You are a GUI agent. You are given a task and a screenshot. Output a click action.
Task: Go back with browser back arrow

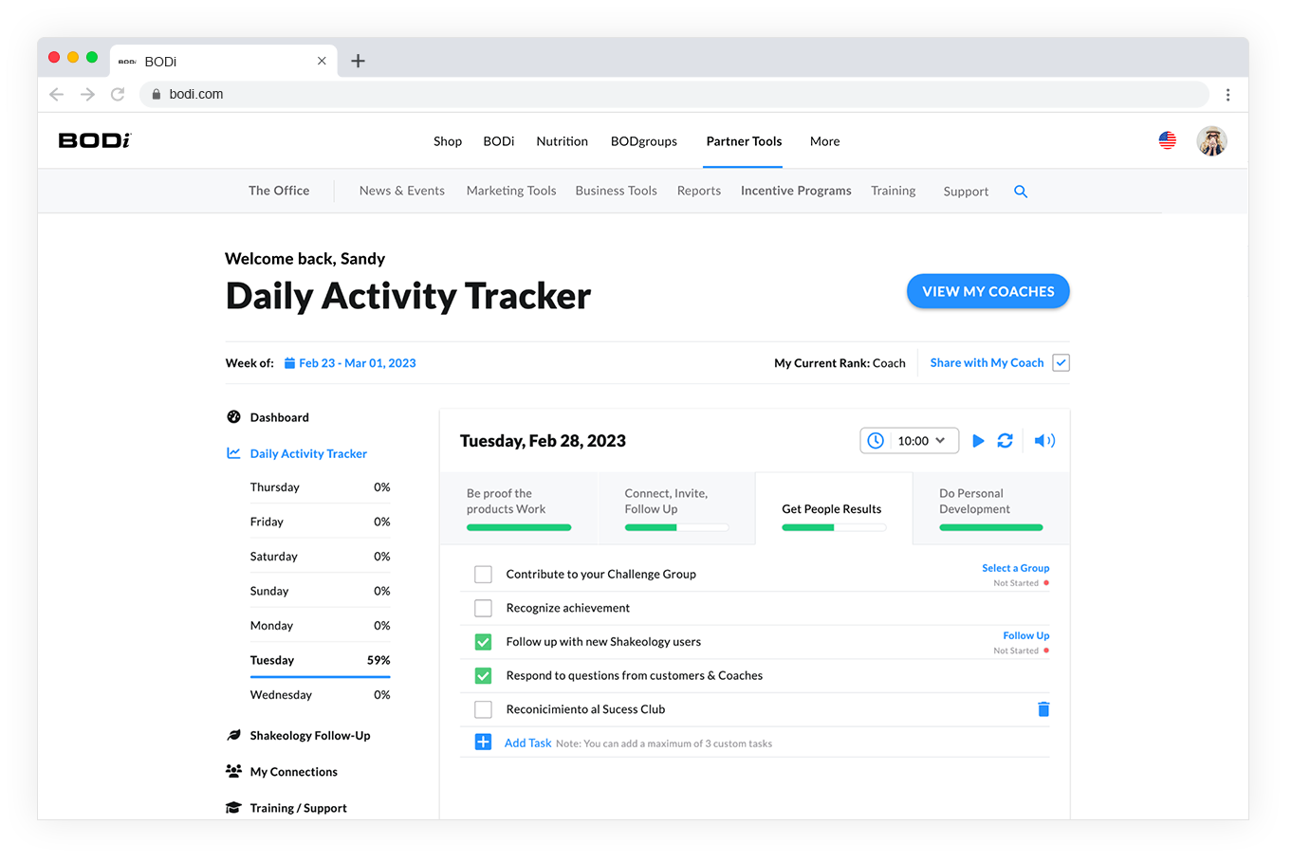point(56,94)
